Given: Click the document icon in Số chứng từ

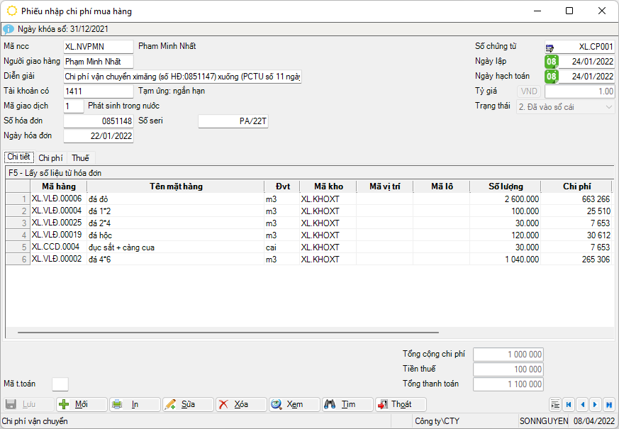Looking at the screenshot, I should coord(550,48).
